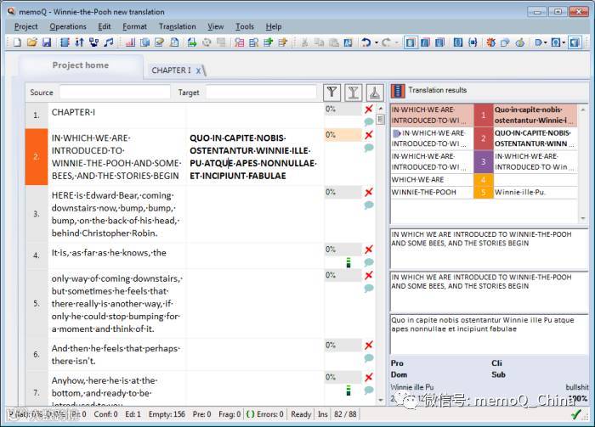Viewport: 595px width, 427px height.
Task: Click Translation results scroll-down arrow
Action: (583, 219)
